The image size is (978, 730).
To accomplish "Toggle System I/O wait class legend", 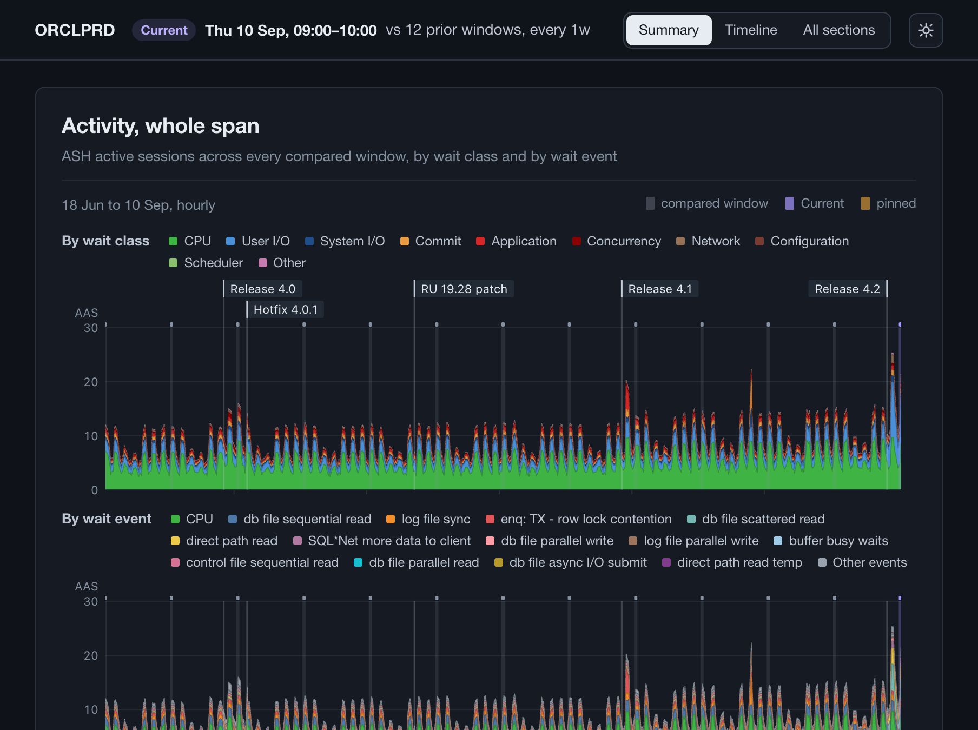I will [345, 241].
